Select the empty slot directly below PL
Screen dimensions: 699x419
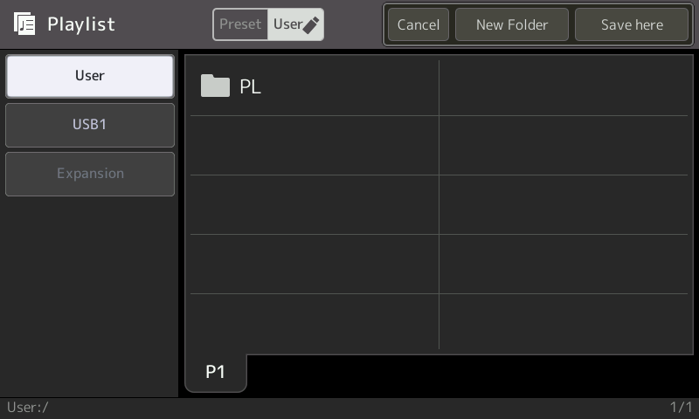(315, 145)
